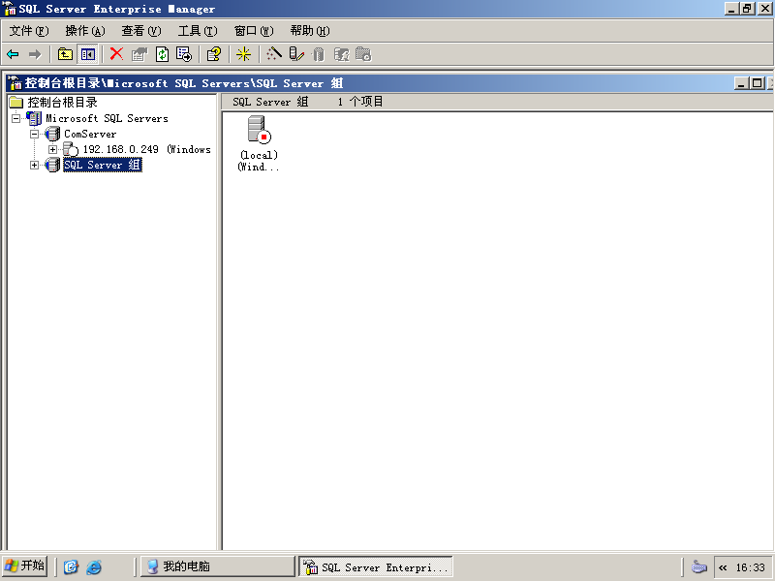Click the Enterprise Manager title bar icon

point(10,9)
